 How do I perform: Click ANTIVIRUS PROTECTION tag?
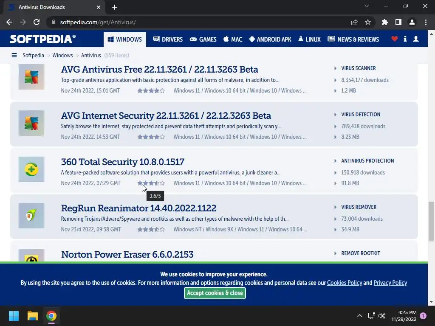pyautogui.click(x=367, y=161)
